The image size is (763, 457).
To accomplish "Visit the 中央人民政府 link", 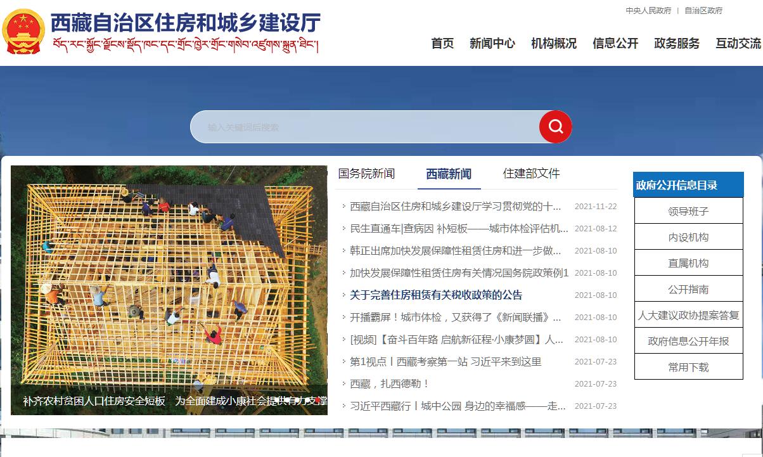I will coord(648,11).
